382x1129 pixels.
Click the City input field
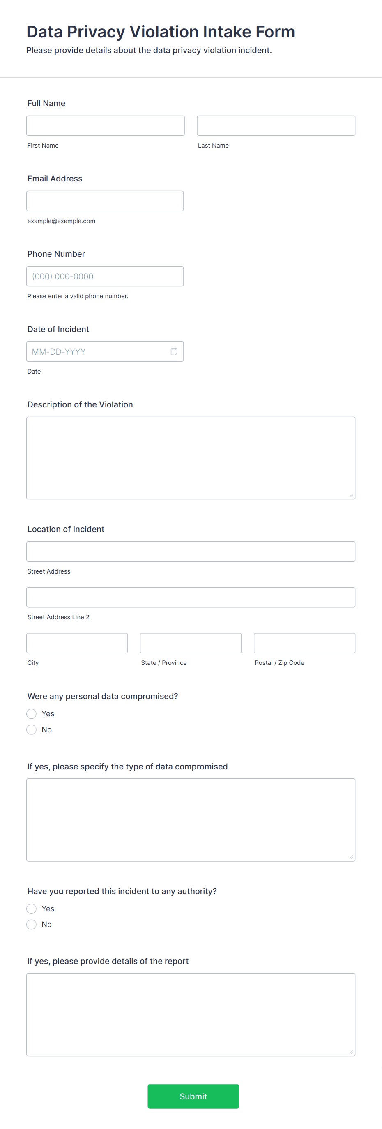pyautogui.click(x=77, y=643)
